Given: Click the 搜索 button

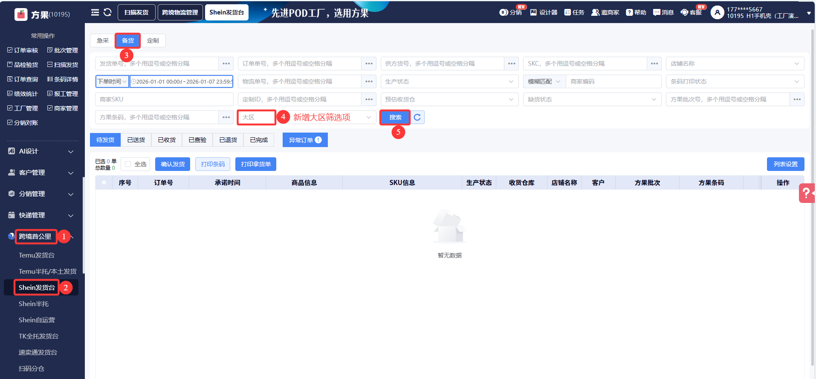Looking at the screenshot, I should tap(395, 117).
